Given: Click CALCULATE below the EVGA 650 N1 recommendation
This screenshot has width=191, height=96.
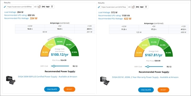Looking at the screenshot, I should coord(146,90).
